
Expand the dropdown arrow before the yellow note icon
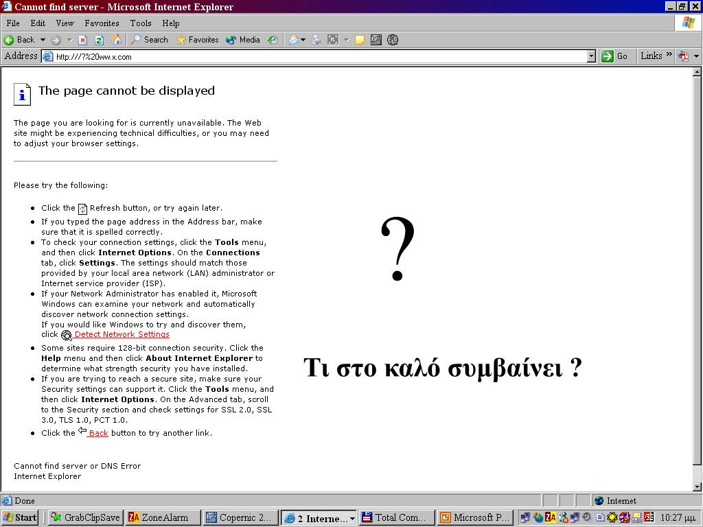(346, 40)
